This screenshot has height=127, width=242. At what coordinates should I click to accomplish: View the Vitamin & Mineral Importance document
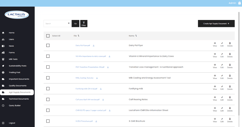tap(215, 55)
